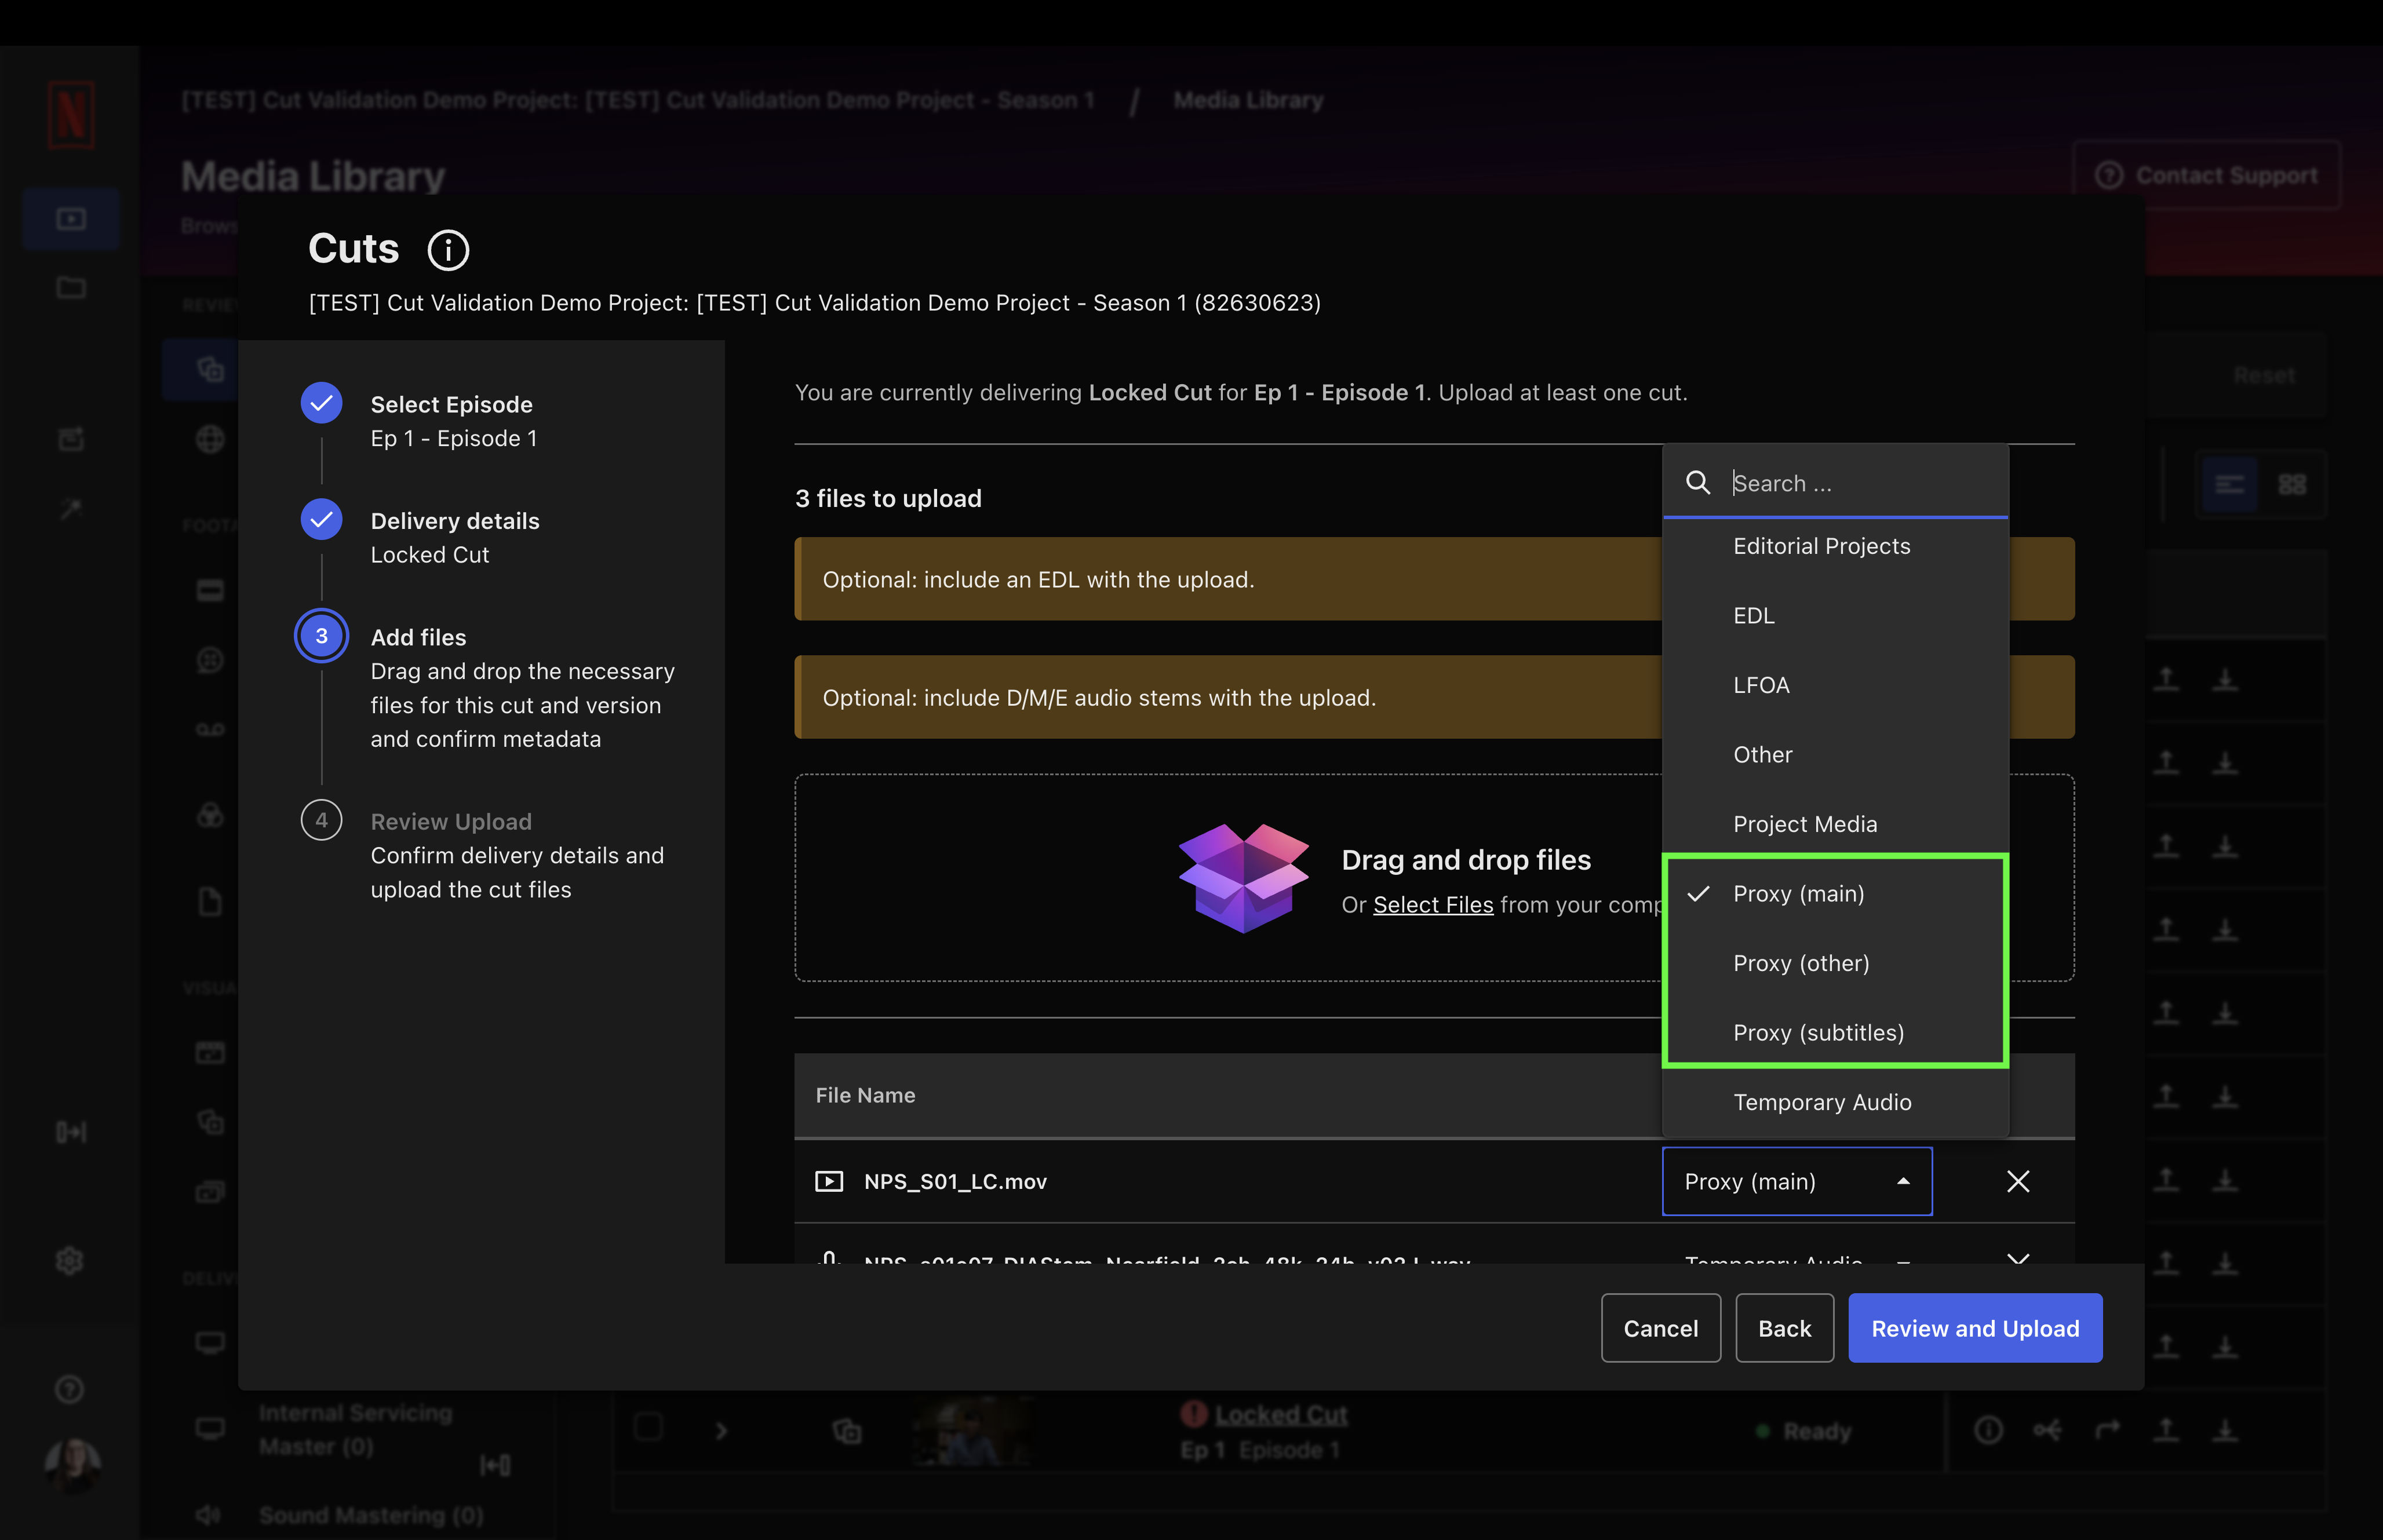Image resolution: width=2383 pixels, height=1540 pixels.
Task: Pick the EDL file type option
Action: coord(1753,615)
